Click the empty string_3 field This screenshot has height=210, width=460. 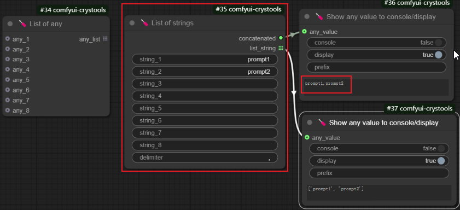click(205, 84)
